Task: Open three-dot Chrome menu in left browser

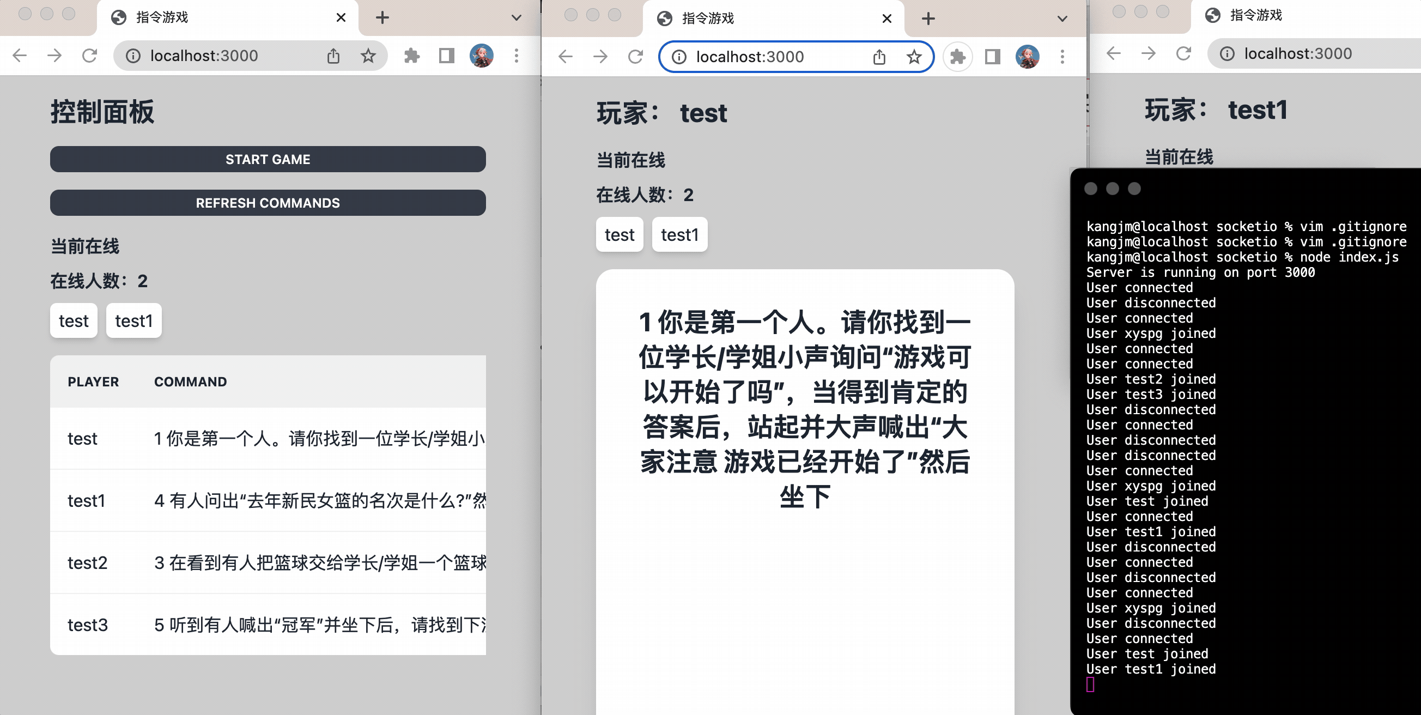Action: (517, 56)
